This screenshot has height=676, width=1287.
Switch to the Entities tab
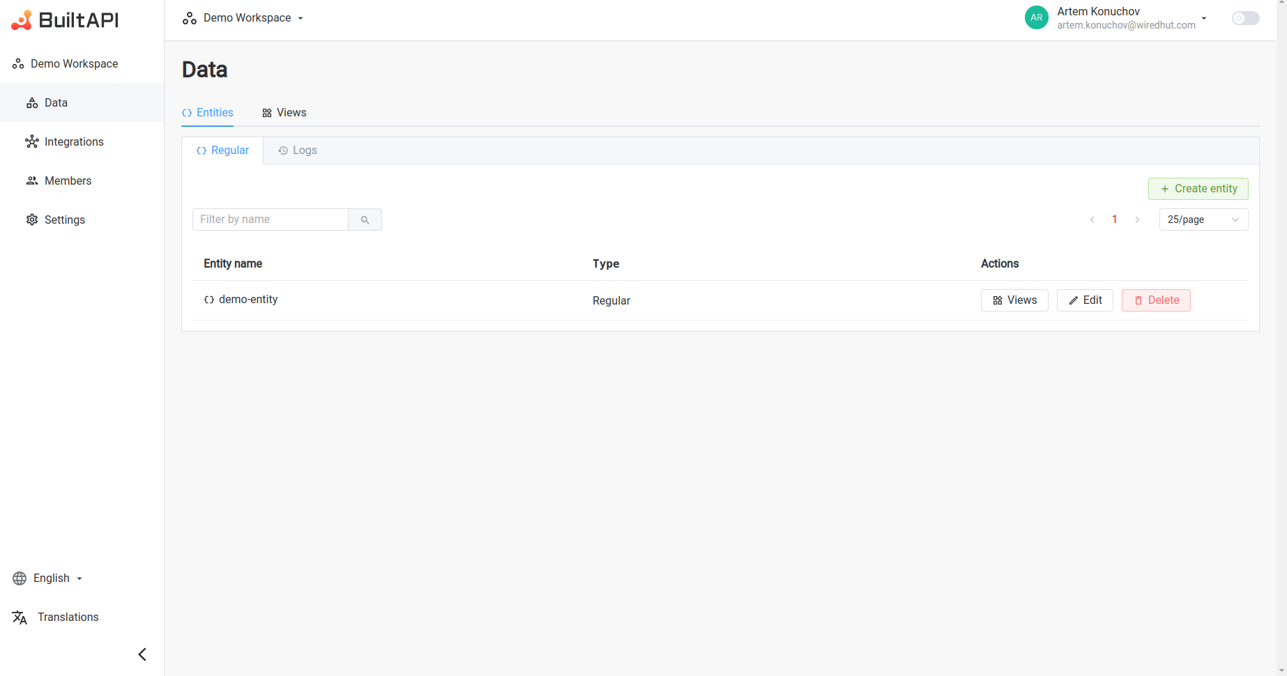[x=208, y=113]
